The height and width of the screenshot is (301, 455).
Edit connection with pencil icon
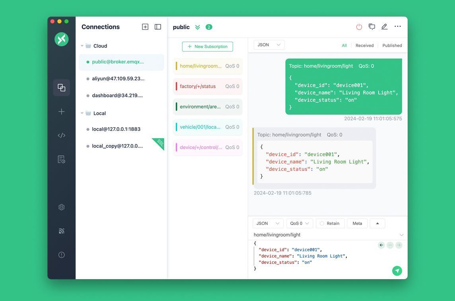click(x=385, y=27)
